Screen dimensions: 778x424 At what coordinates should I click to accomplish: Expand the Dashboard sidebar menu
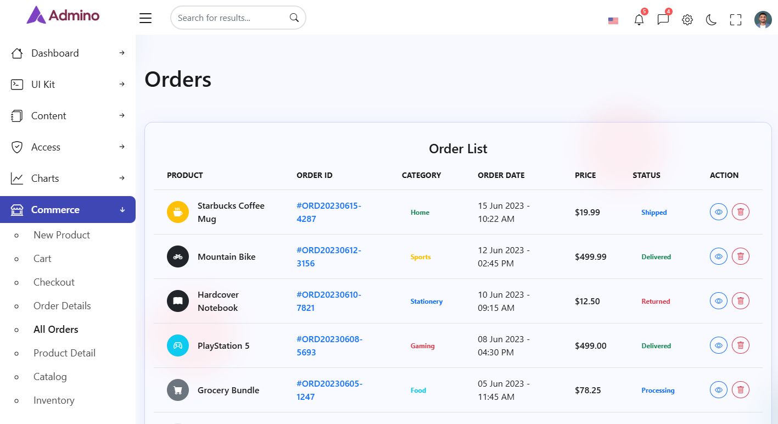pos(68,53)
